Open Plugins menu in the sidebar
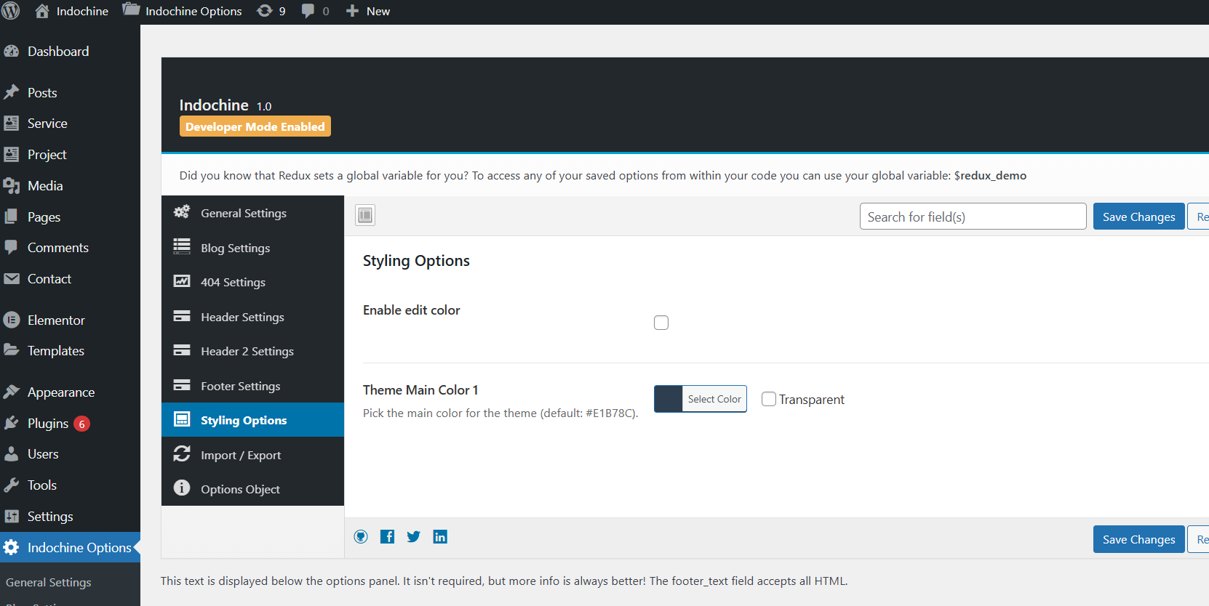Image resolution: width=1209 pixels, height=606 pixels. (x=48, y=424)
